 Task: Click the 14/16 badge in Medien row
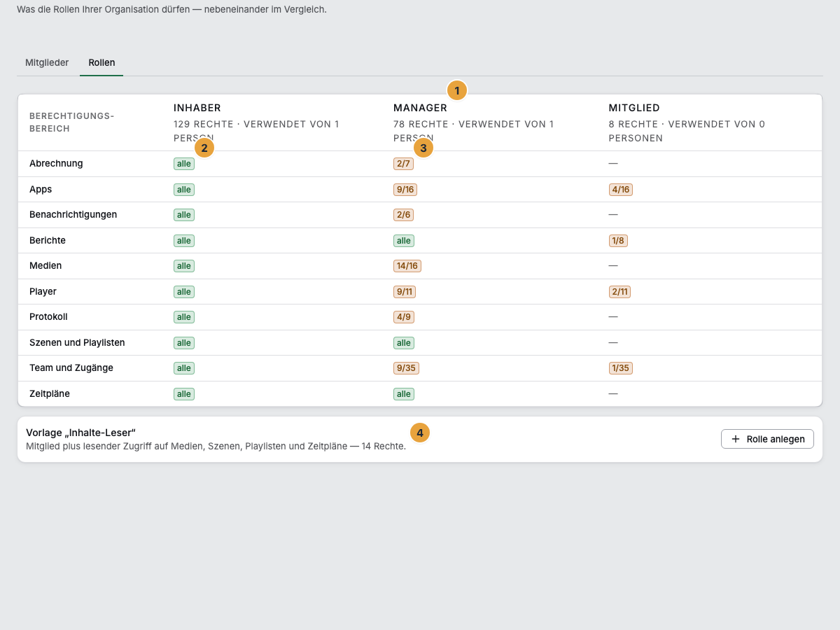coord(407,266)
